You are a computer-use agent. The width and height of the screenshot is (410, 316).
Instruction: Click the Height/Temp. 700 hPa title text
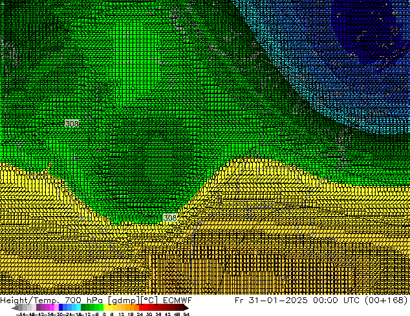coord(52,300)
